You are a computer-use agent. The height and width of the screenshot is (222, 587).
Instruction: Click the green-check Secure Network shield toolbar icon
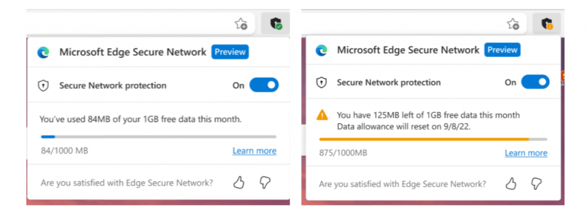coord(276,24)
